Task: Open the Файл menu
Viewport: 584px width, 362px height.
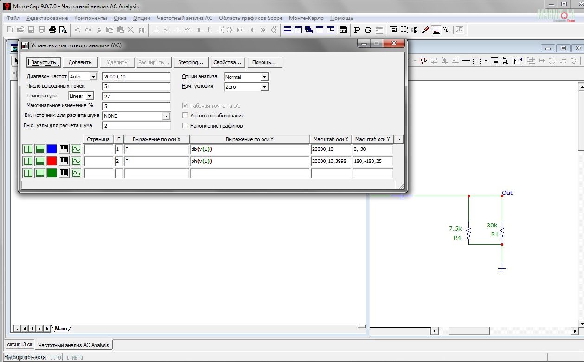Action: (13, 18)
